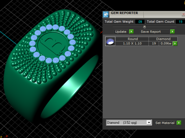Click the 1.10 X 1.10 size cell
The height and width of the screenshot is (138, 185).
132,43
